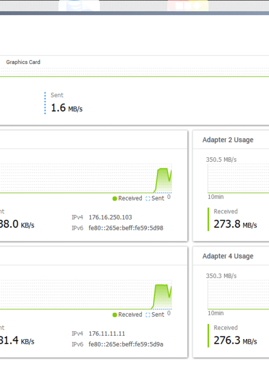Toggle Received legend in 176.11.11.11 adapter graph
The image size is (269, 365).
127,314
